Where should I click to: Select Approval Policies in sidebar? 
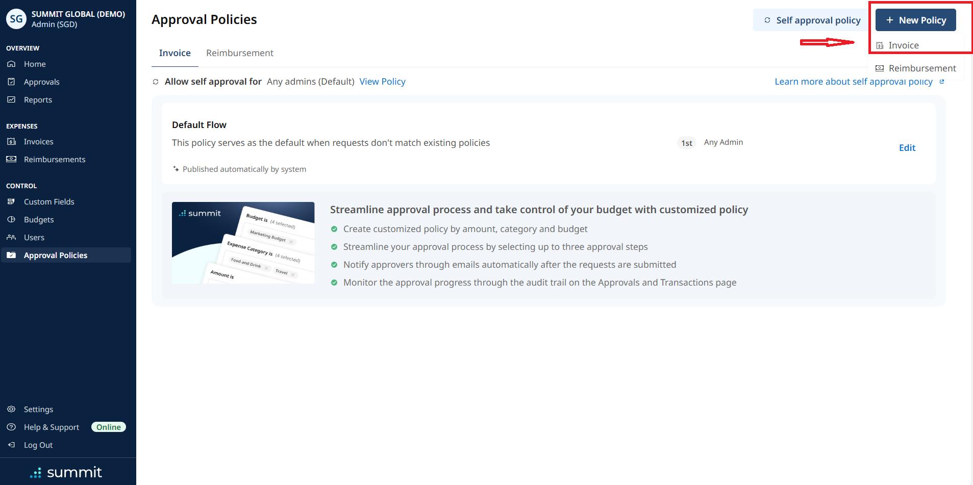tap(66, 255)
